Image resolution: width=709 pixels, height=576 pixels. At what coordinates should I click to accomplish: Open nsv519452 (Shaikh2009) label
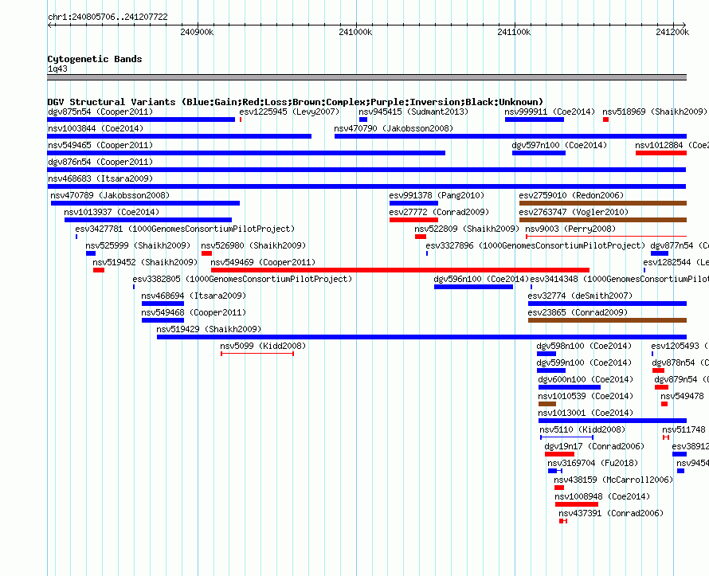coord(145,262)
